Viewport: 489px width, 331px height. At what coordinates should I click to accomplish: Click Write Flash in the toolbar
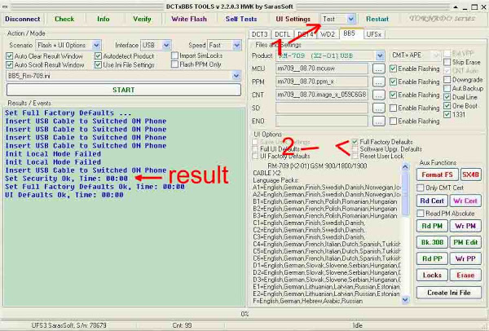pyautogui.click(x=189, y=19)
